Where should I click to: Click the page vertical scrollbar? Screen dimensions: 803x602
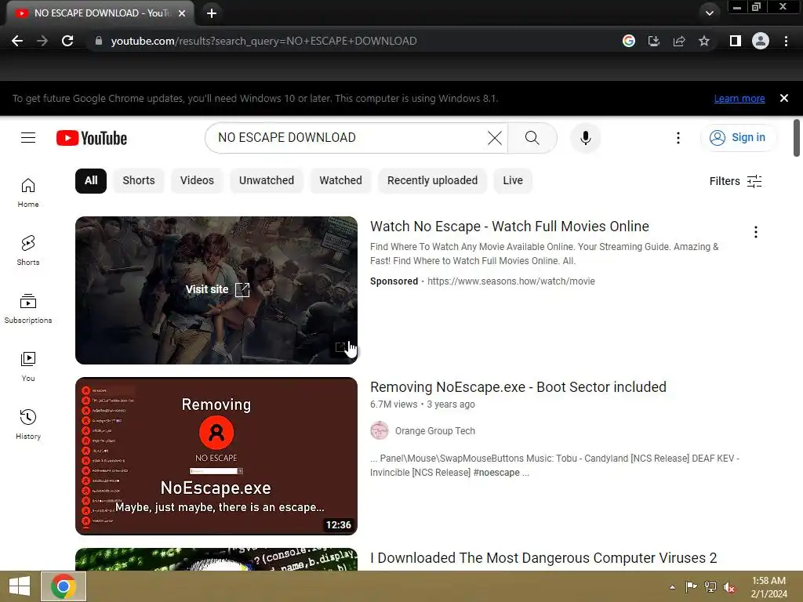click(x=797, y=138)
